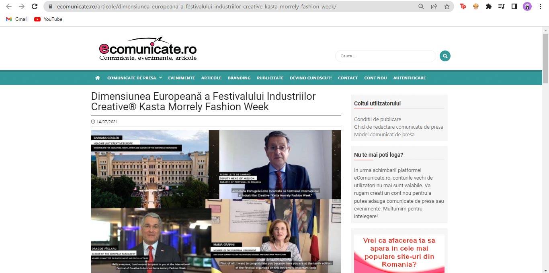Image resolution: width=549 pixels, height=273 pixels.
Task: View site security via the lock icon
Action: point(50,6)
